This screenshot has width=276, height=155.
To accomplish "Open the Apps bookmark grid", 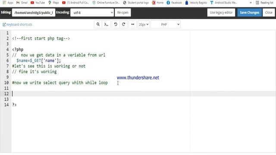I will point(8,3).
